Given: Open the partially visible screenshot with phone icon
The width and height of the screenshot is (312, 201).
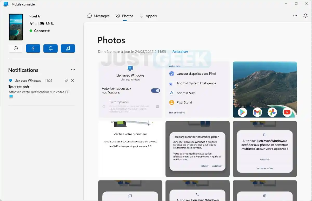Looking at the screenshot, I should click(x=197, y=191).
